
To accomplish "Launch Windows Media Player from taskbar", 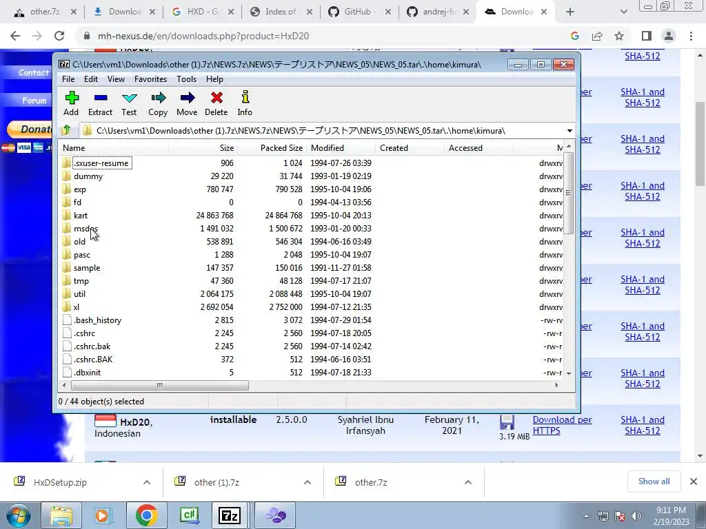I will coord(103,515).
